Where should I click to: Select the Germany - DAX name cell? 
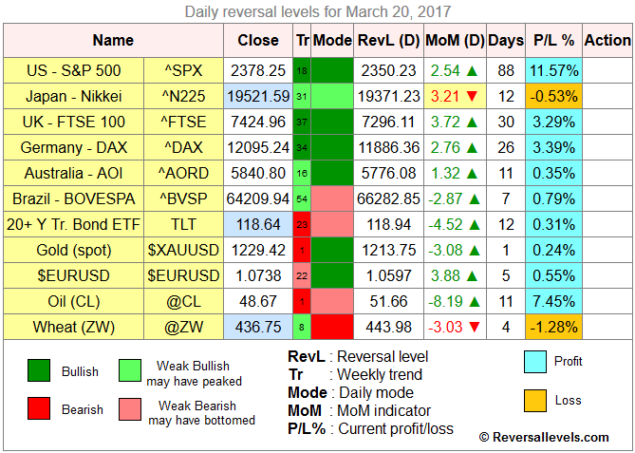(74, 147)
